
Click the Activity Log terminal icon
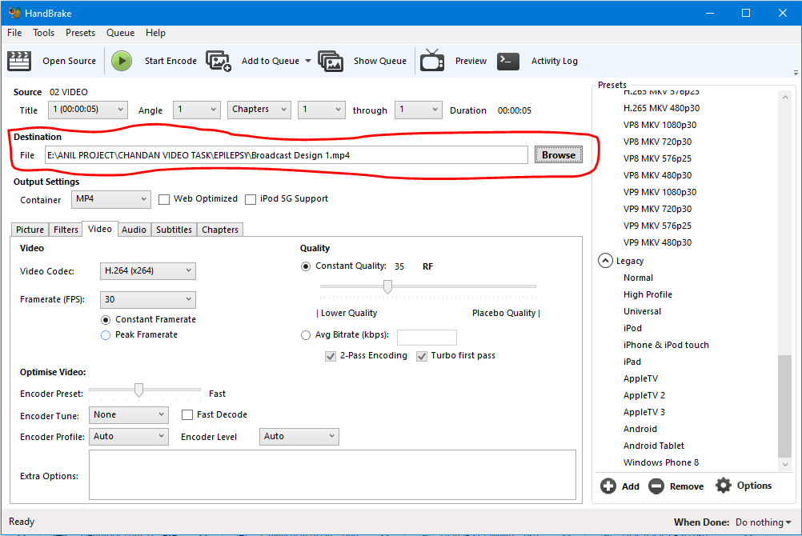508,61
